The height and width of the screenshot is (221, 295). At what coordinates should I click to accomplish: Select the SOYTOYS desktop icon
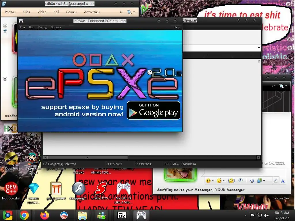pyautogui.click(x=101, y=191)
